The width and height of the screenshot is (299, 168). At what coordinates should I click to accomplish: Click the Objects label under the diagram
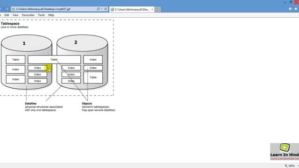87,104
